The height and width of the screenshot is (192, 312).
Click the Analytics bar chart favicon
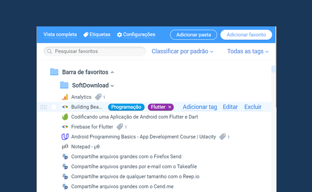point(65,97)
